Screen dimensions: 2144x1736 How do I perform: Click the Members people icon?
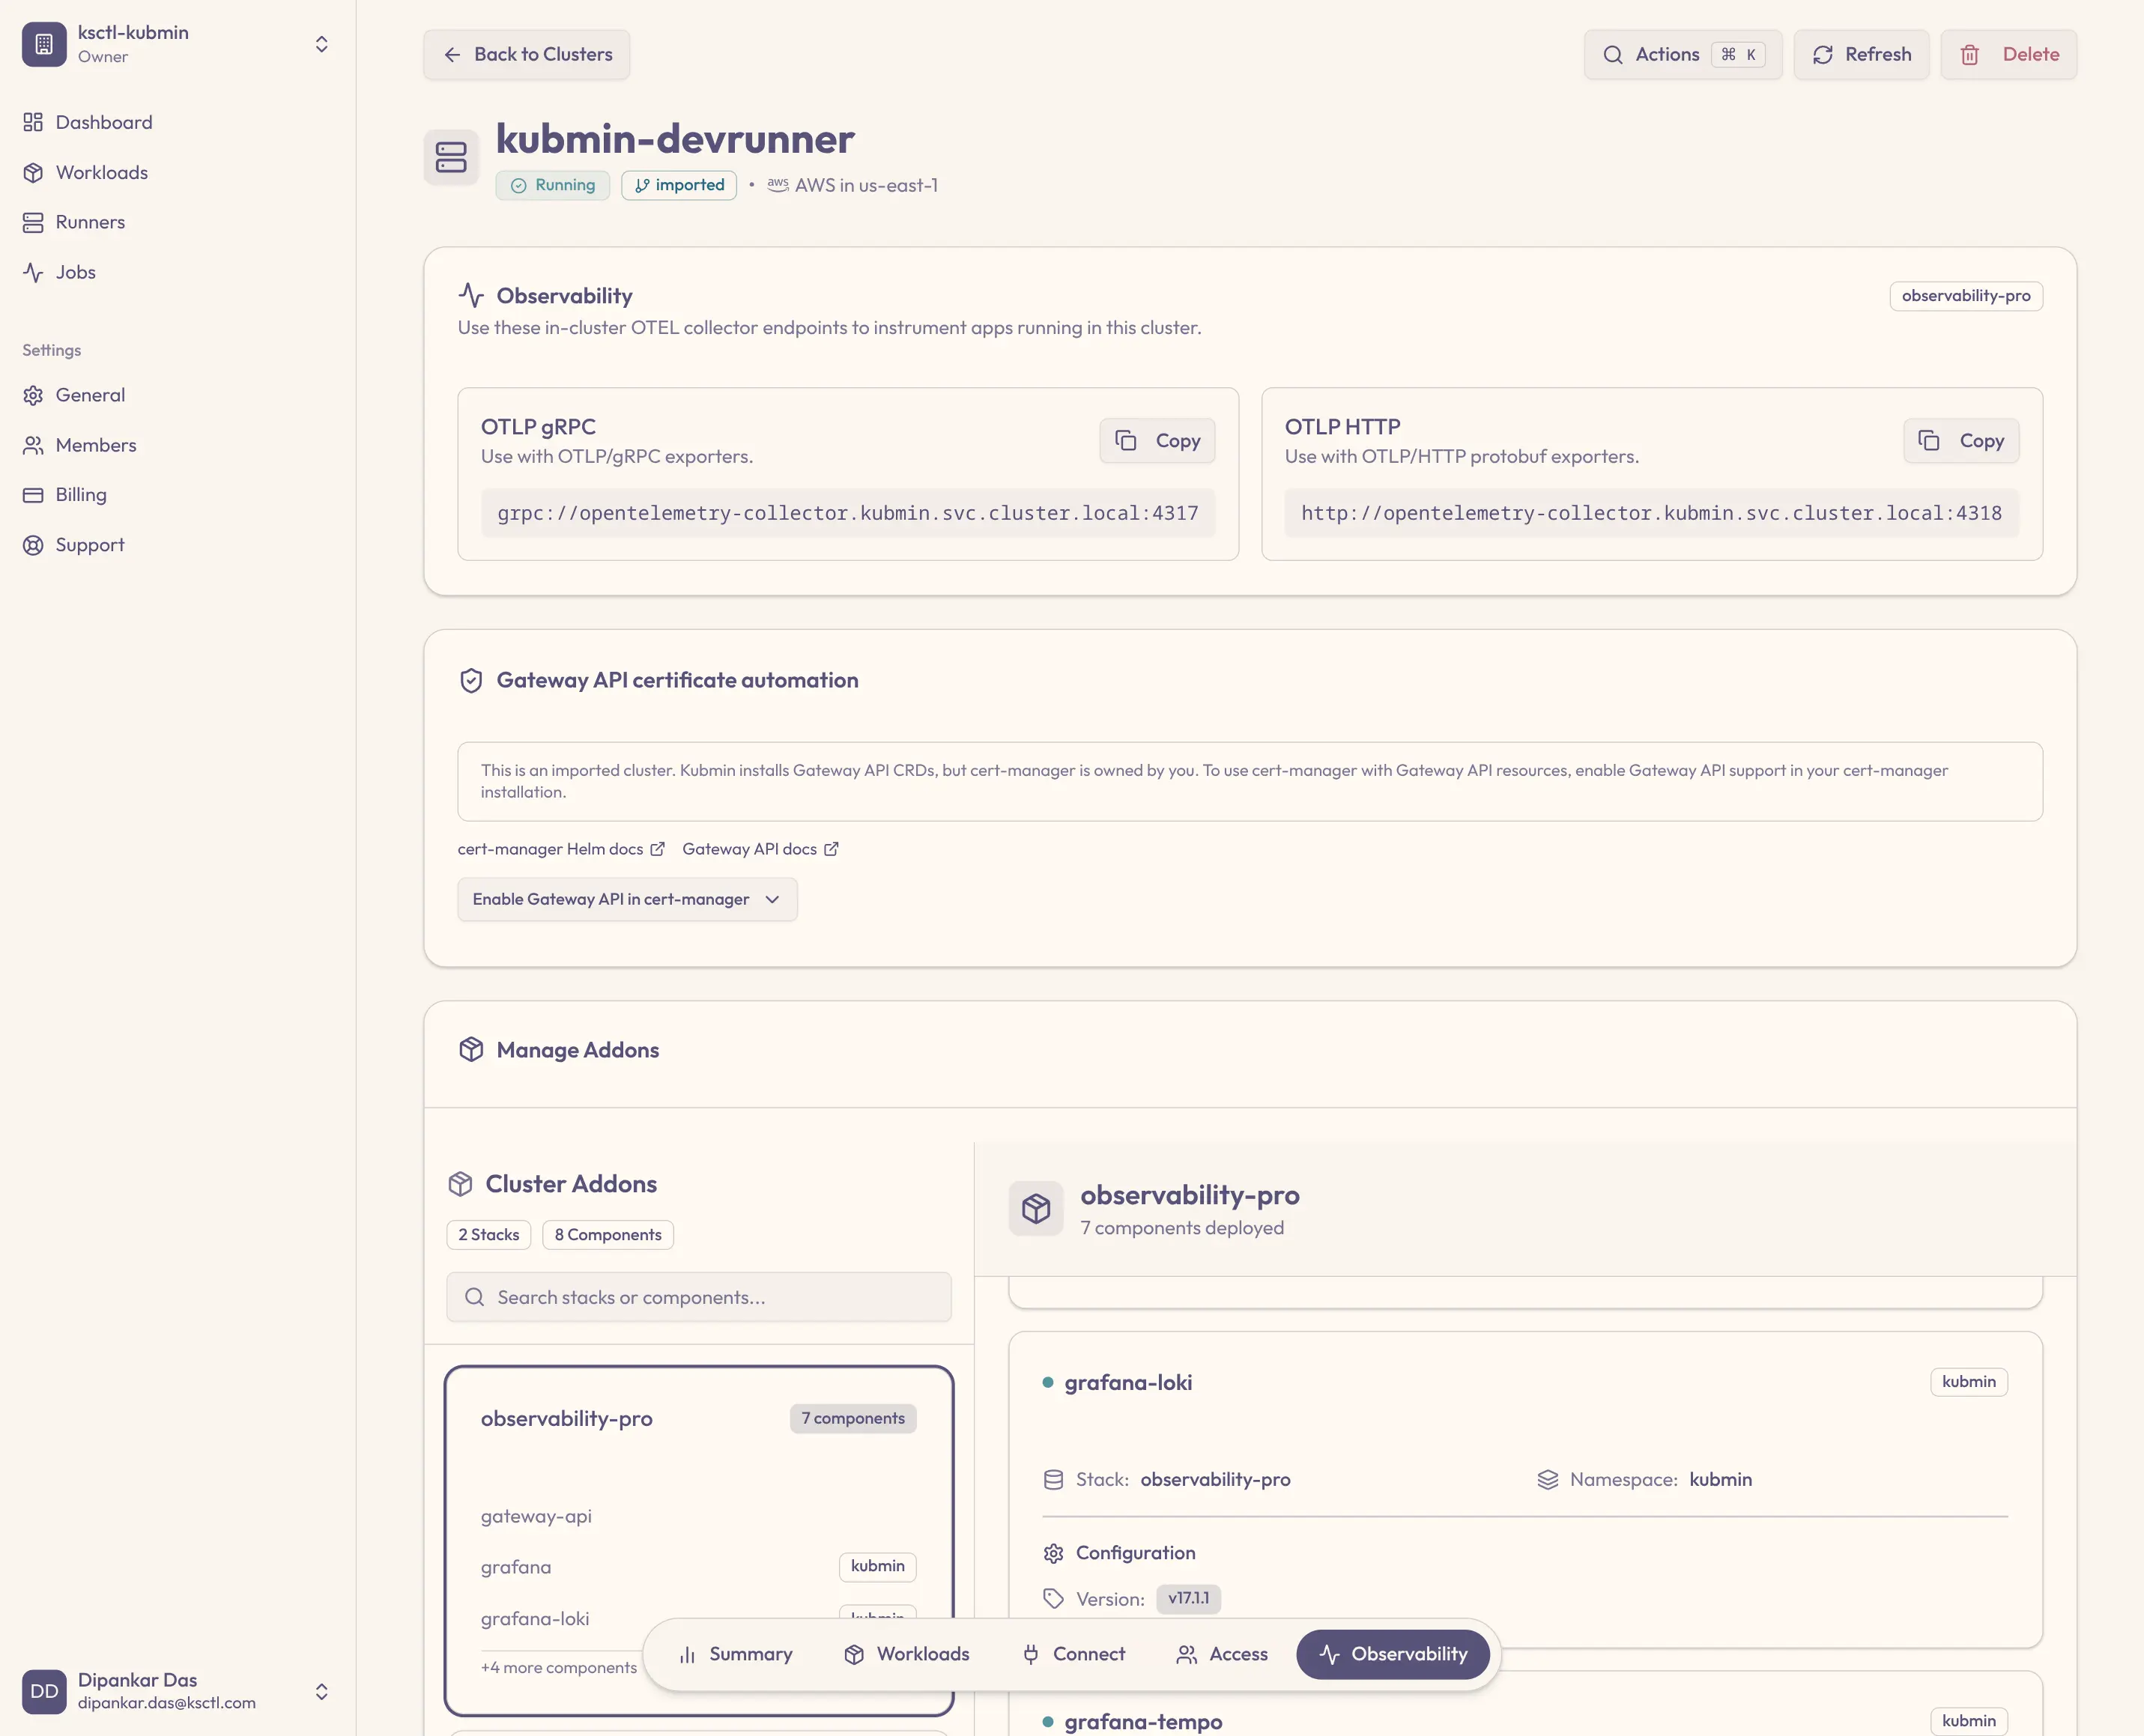pyautogui.click(x=33, y=445)
